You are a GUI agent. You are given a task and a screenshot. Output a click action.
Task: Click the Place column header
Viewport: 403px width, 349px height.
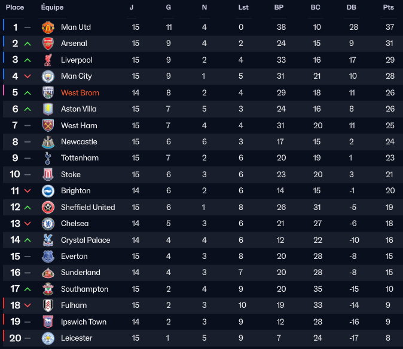[15, 7]
